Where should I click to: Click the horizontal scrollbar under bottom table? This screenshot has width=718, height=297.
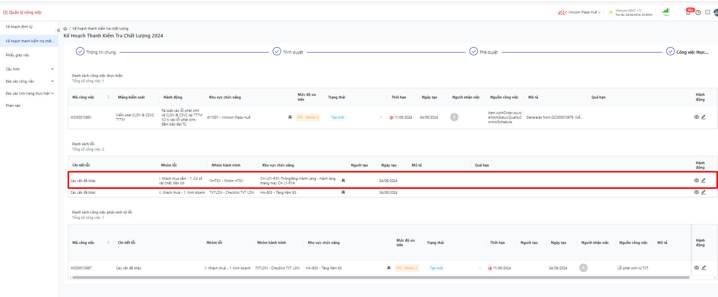point(380,278)
